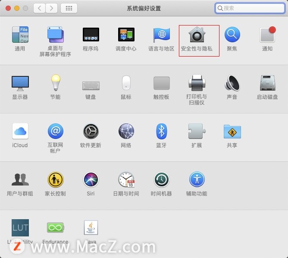Focus the 搜索 search field
288x258 pixels.
point(250,8)
